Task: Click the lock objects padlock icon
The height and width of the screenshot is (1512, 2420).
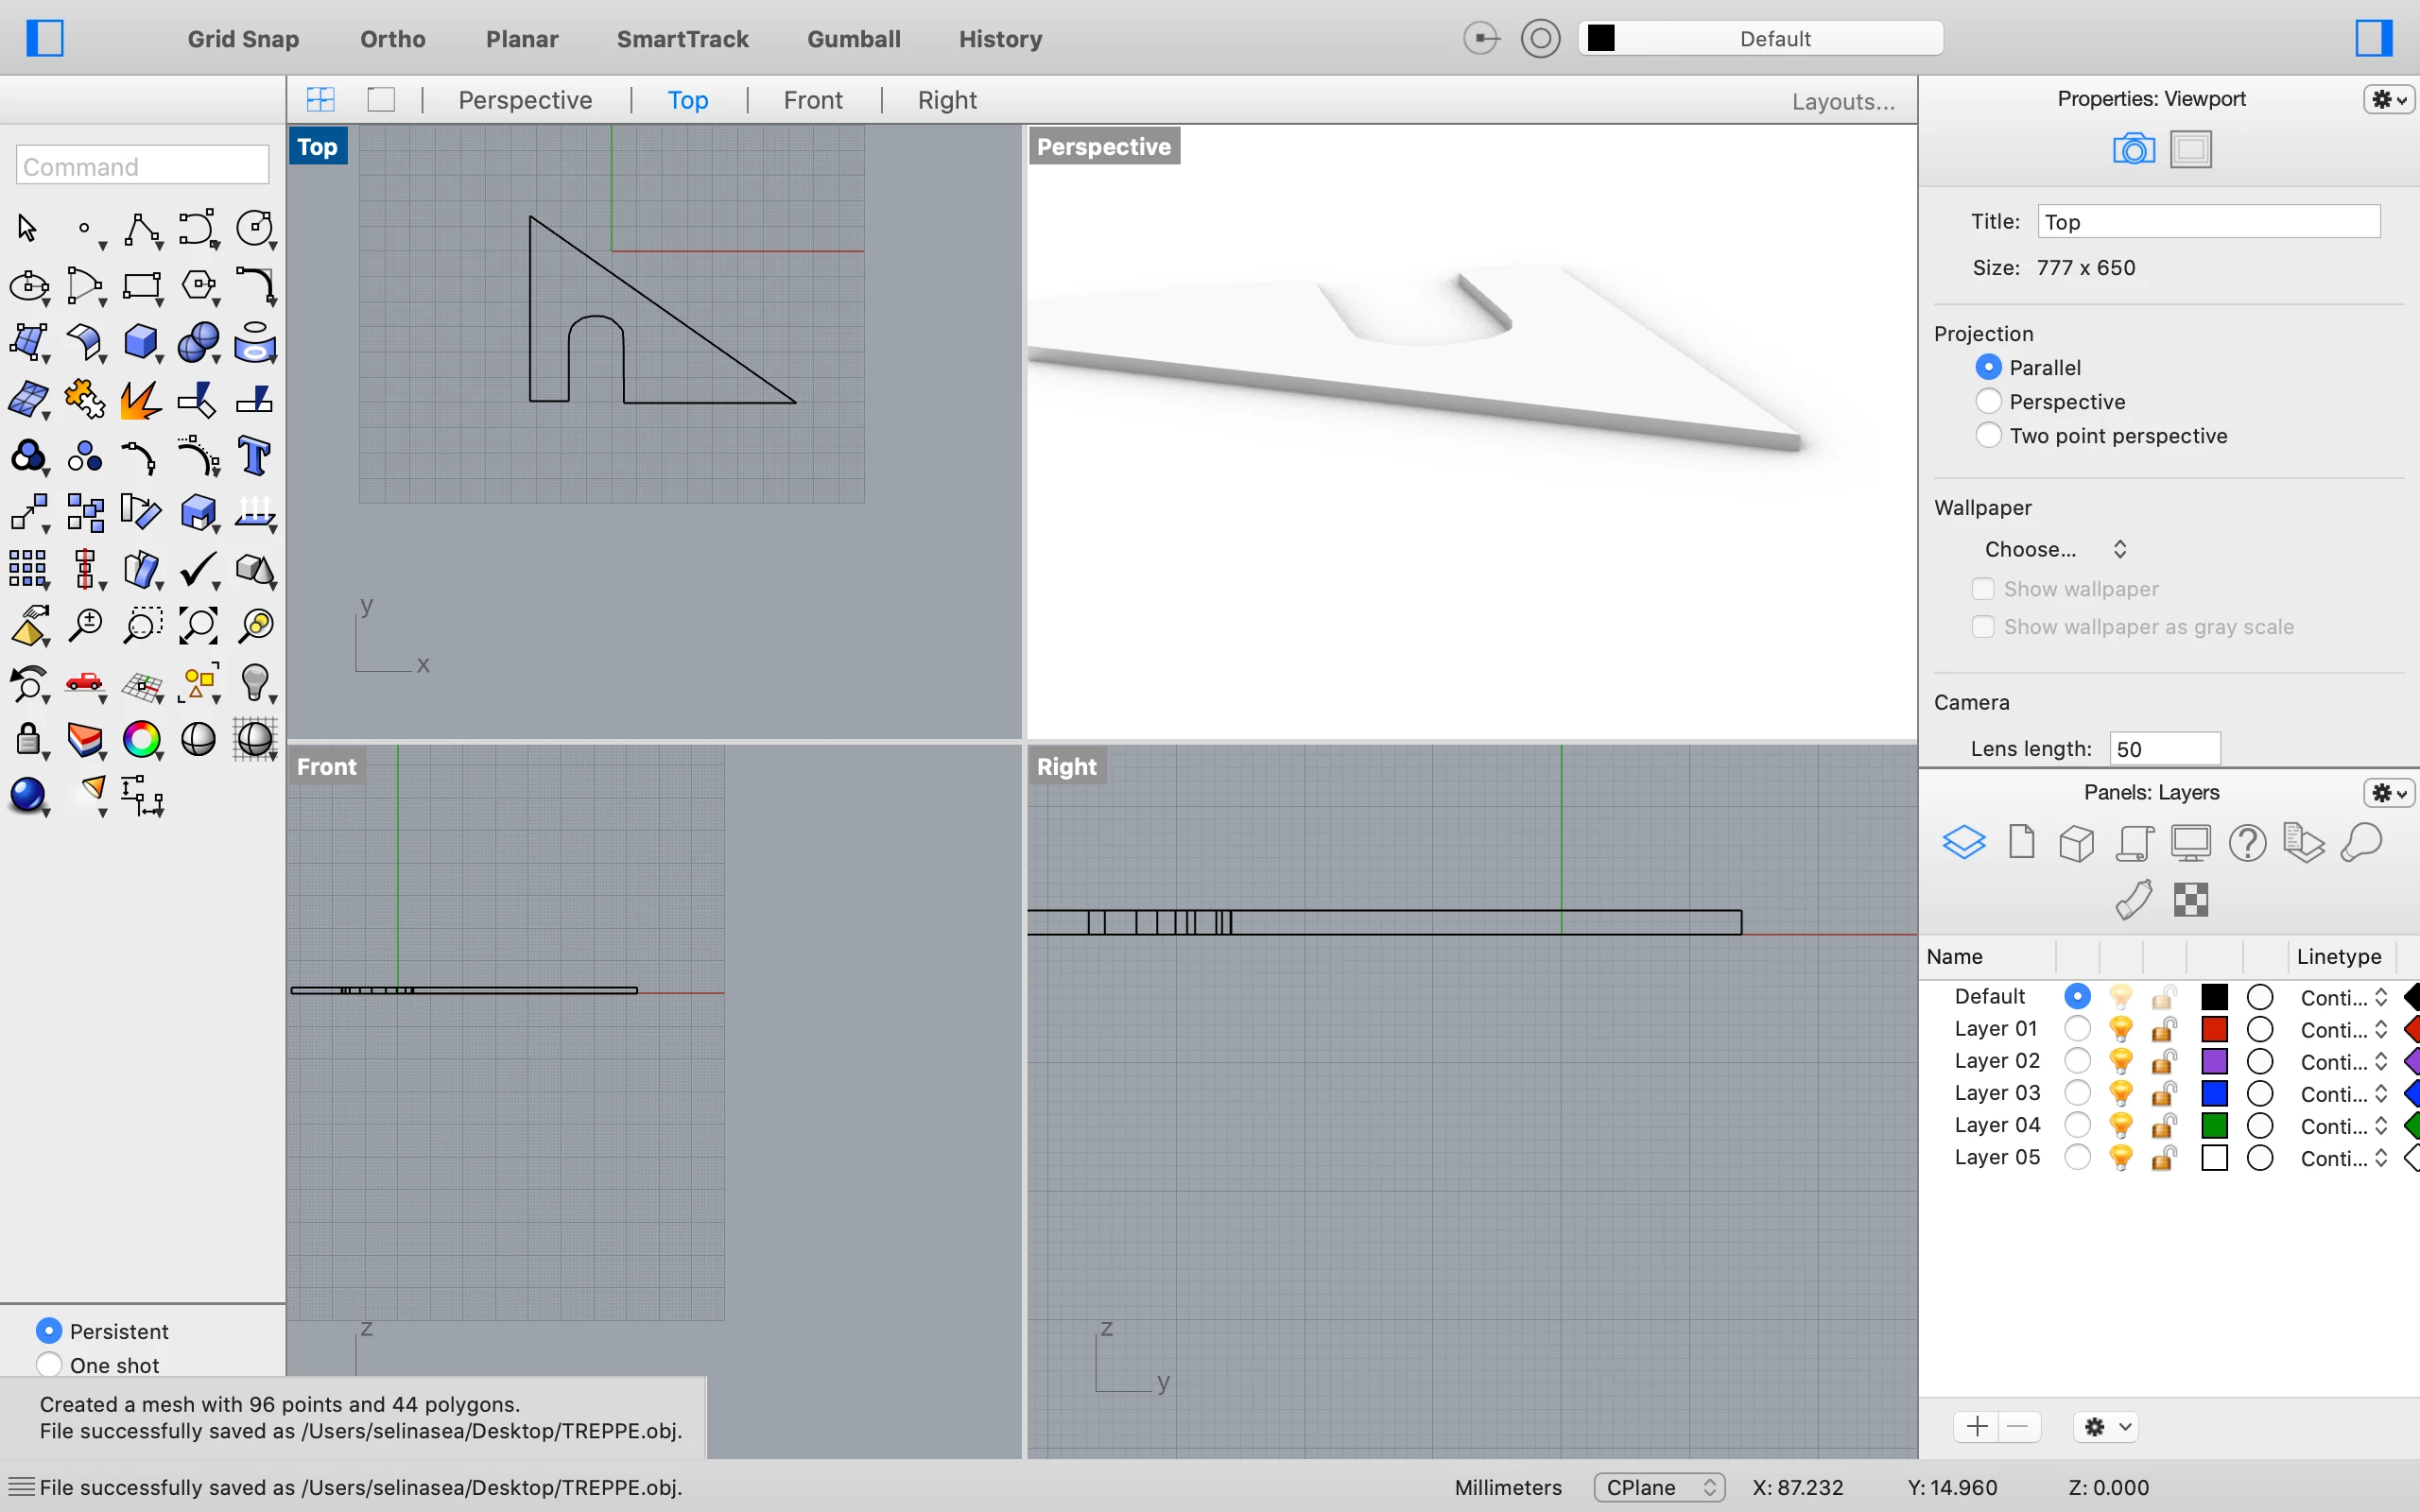Action: pyautogui.click(x=28, y=740)
